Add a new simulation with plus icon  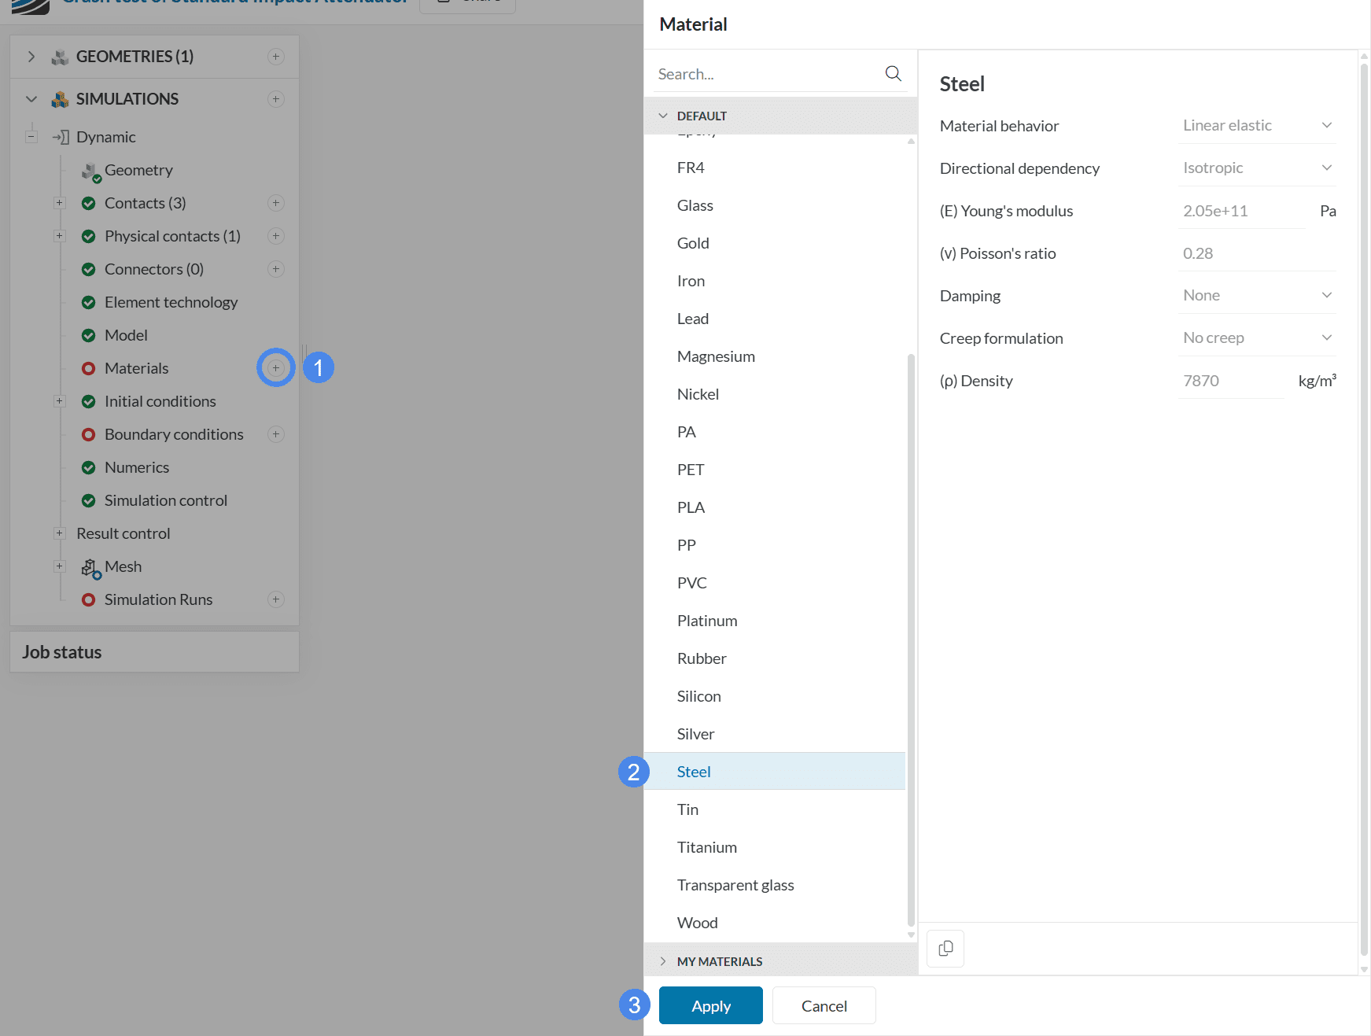tap(276, 99)
